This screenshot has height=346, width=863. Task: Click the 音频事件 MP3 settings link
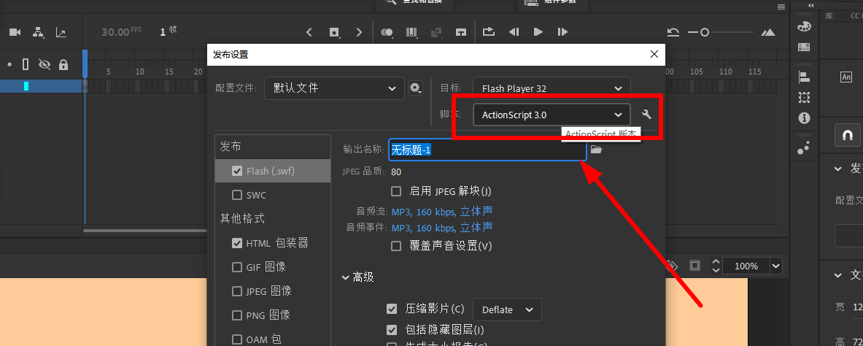[x=442, y=228]
